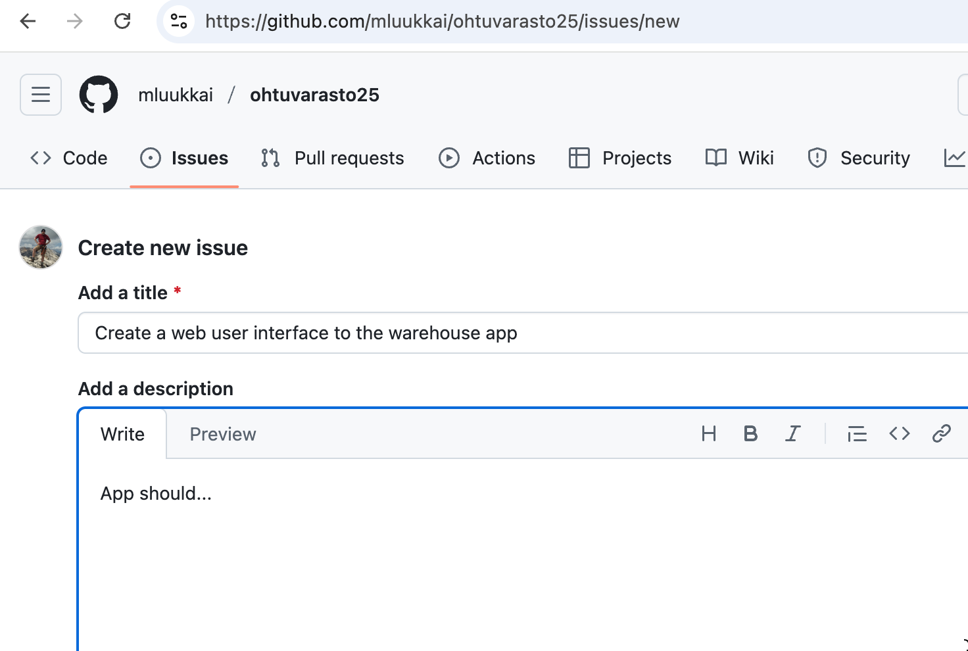This screenshot has height=651, width=968.
Task: Add a link using chain icon
Action: 941,434
